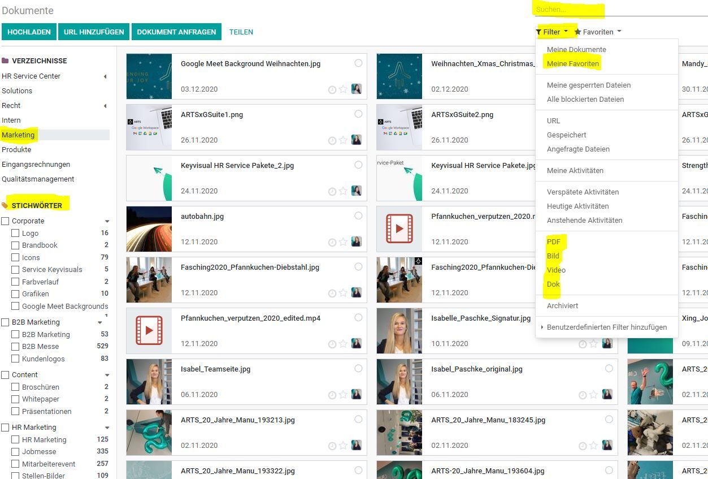Expand the HR Service Center folder arrow
This screenshot has width=708, height=479.
105,76
